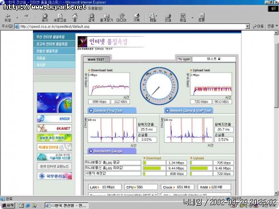
Task: Click the Bandwidth Gauge header icon
Action: click(x=91, y=151)
